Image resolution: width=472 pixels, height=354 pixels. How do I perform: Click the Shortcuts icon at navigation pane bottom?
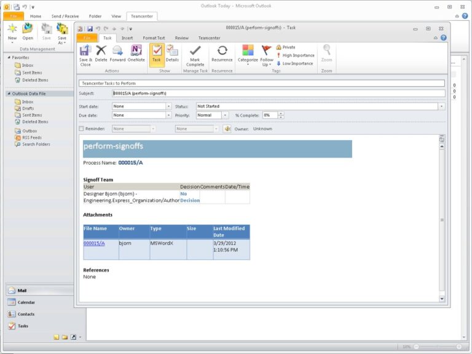pos(73,337)
